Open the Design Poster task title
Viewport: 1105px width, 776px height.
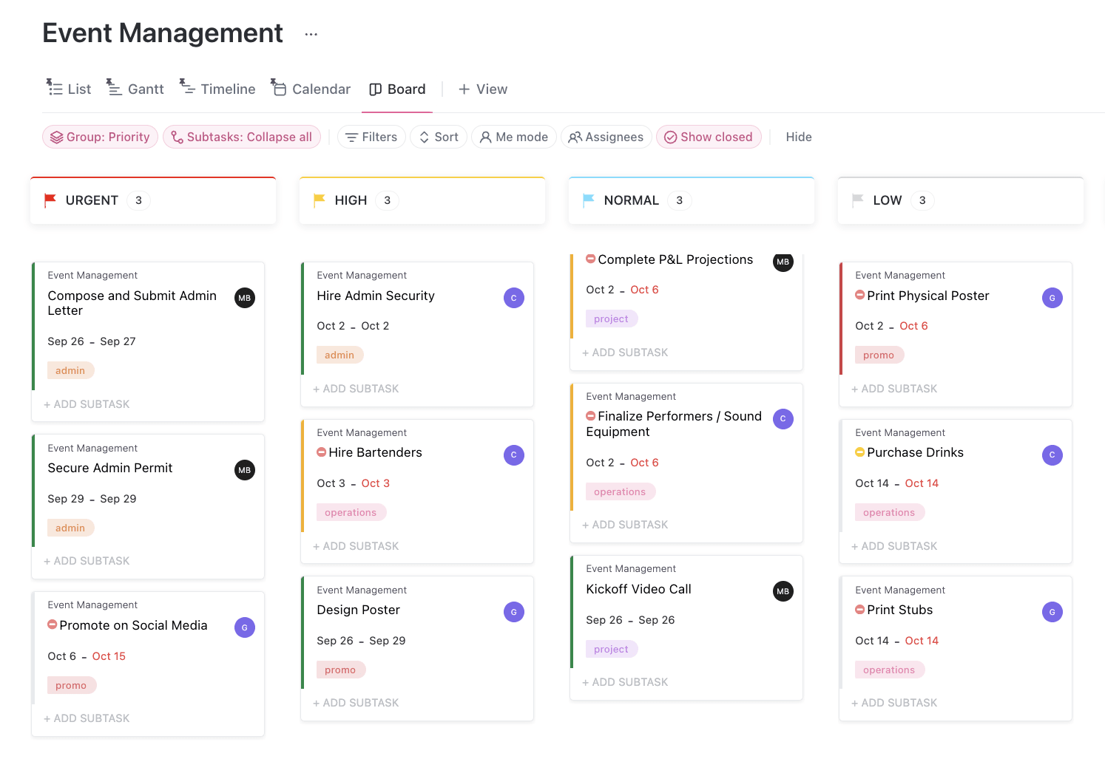[359, 610]
